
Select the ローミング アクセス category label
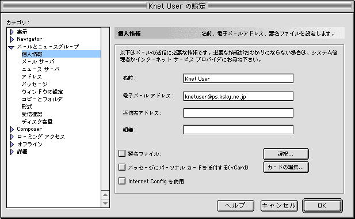(41, 137)
